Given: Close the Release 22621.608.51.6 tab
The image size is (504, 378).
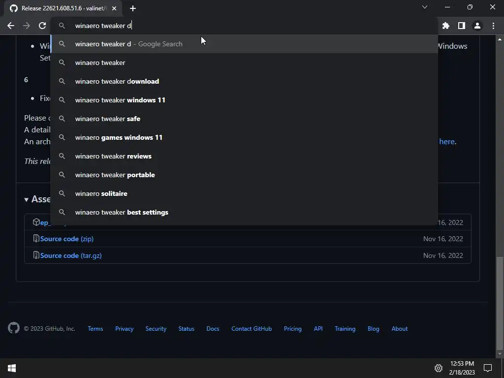Looking at the screenshot, I should pos(114,8).
